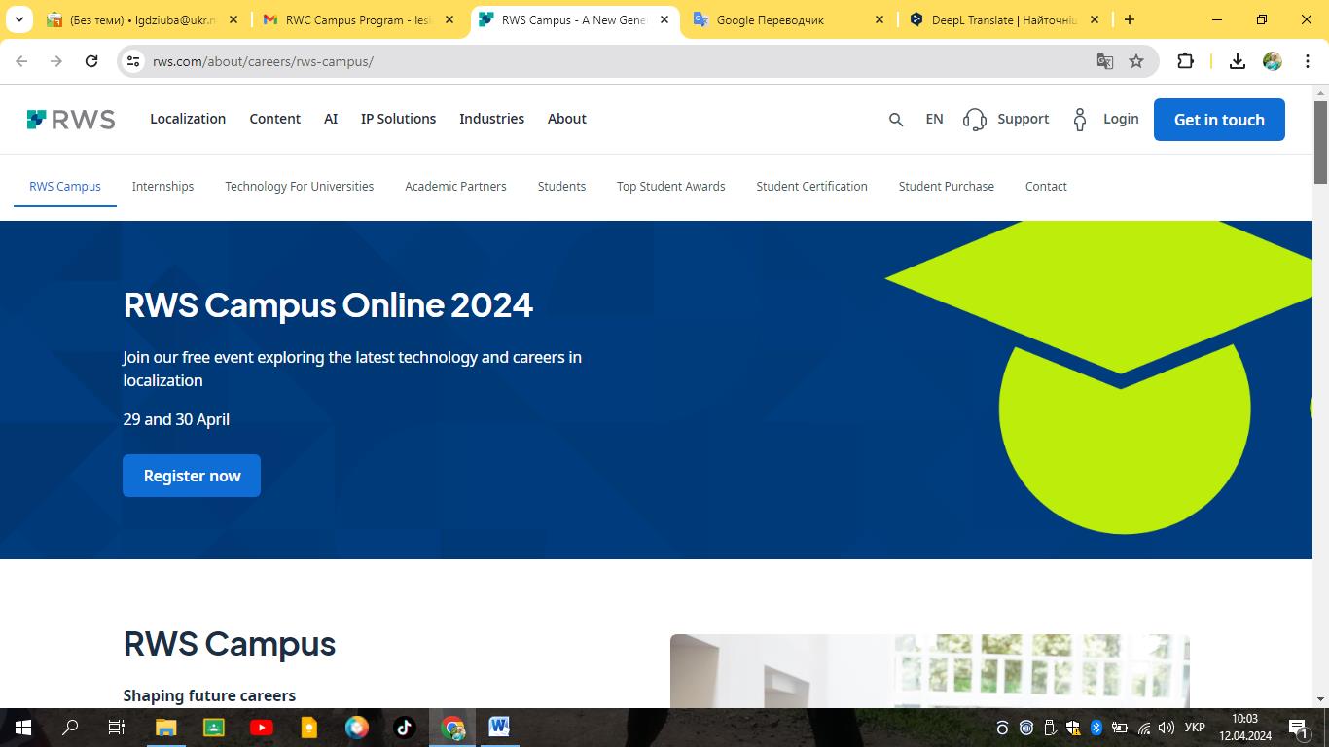This screenshot has height=747, width=1329.
Task: Click the Chrome profile avatar
Action: point(1273,61)
